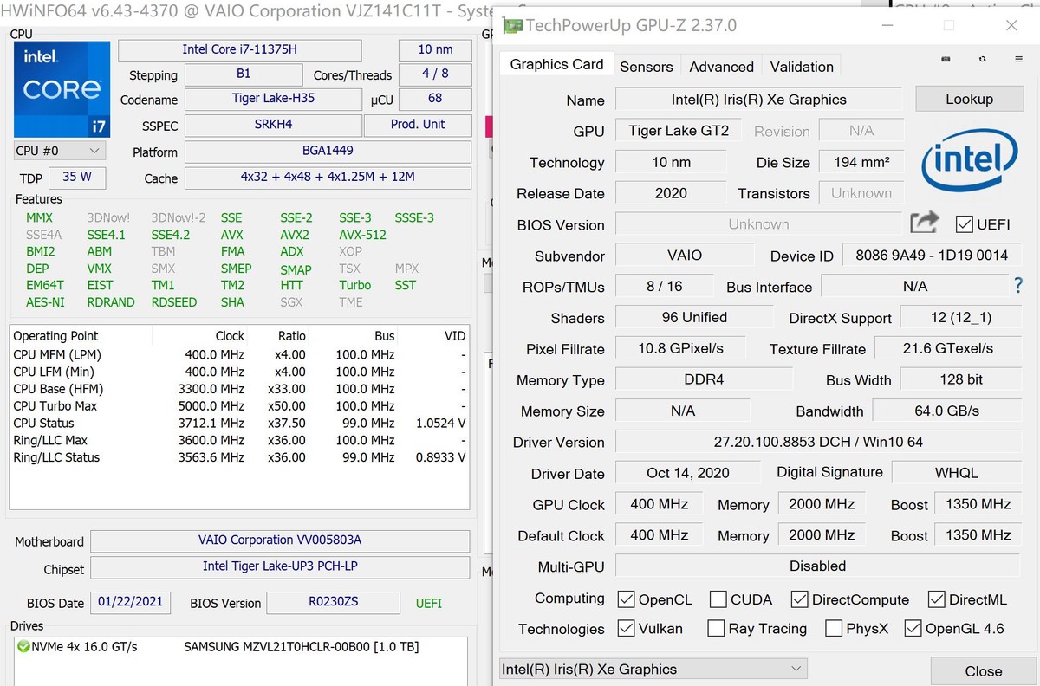
Task: Toggle the PhysX checkbox
Action: [x=834, y=629]
